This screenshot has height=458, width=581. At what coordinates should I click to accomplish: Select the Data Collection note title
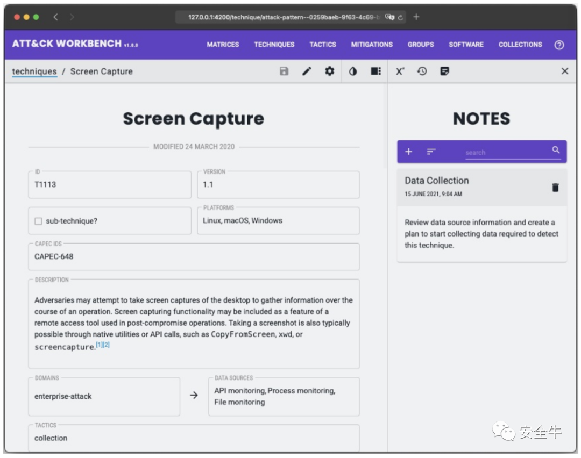point(437,181)
